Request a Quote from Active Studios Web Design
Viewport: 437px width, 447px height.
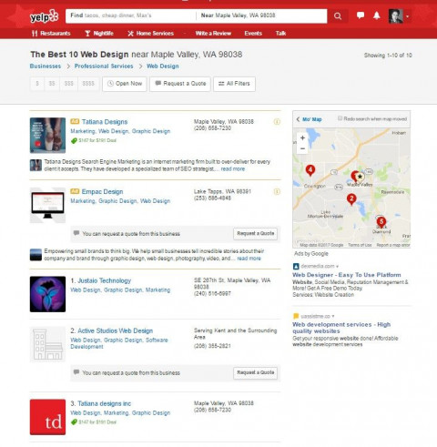(x=255, y=372)
